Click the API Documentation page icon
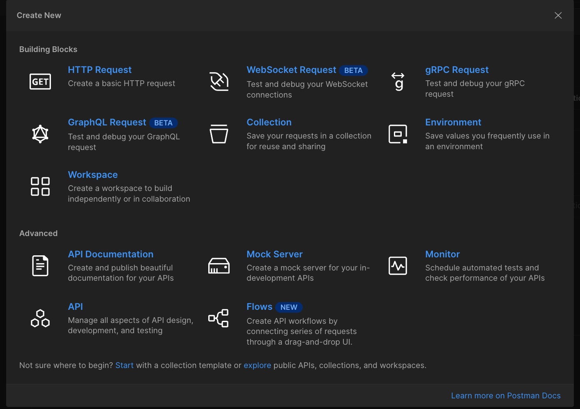Image resolution: width=580 pixels, height=409 pixels. click(40, 266)
